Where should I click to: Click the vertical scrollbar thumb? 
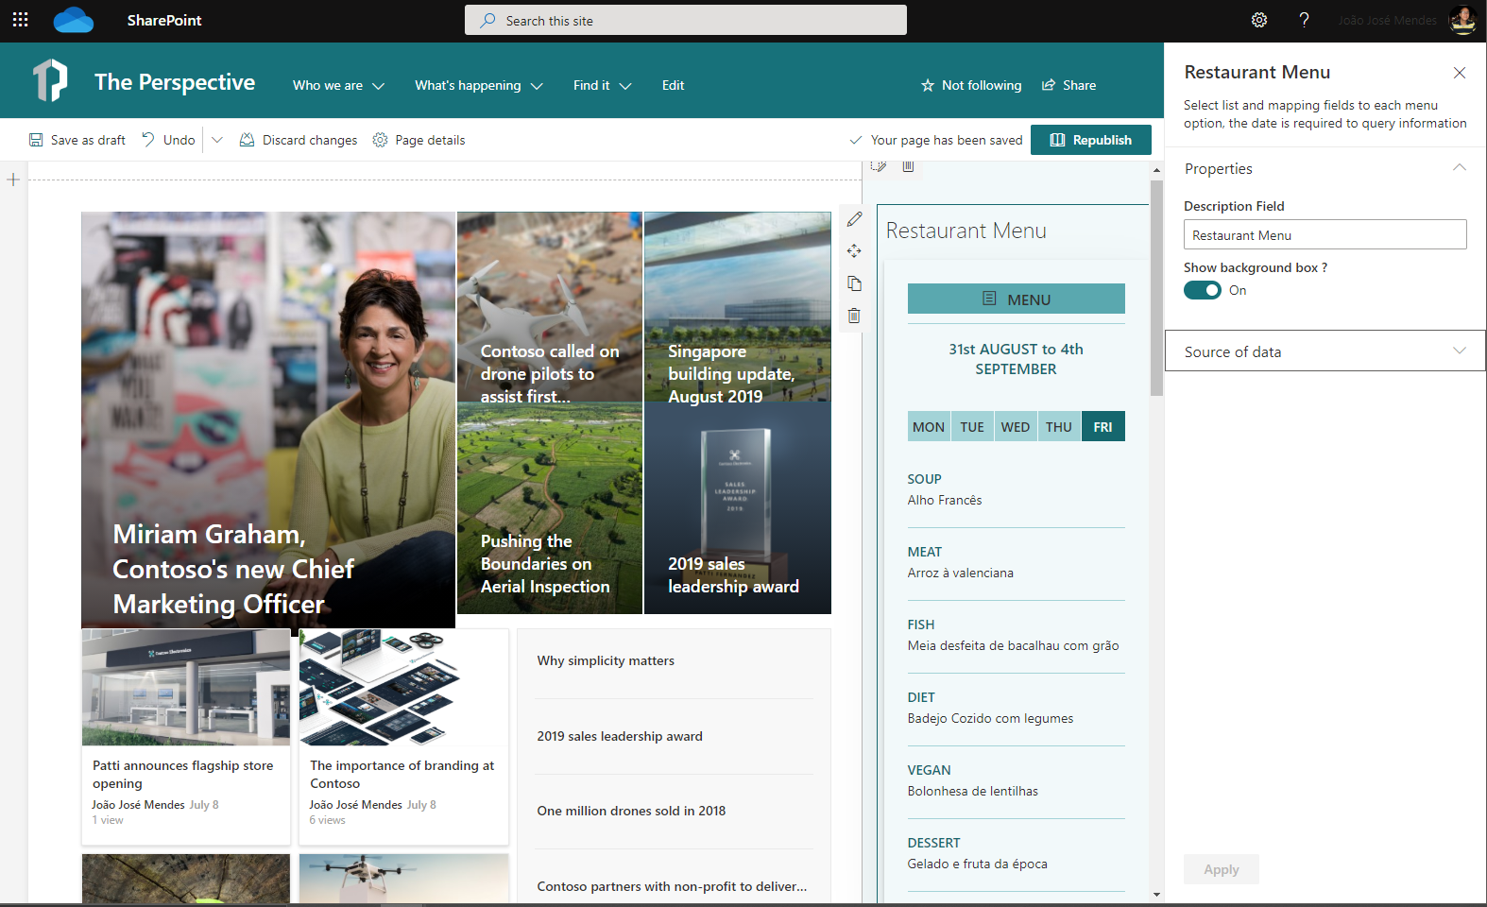1156,287
